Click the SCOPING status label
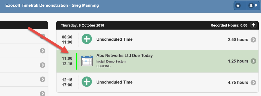This screenshot has width=261, height=96. click(x=103, y=66)
